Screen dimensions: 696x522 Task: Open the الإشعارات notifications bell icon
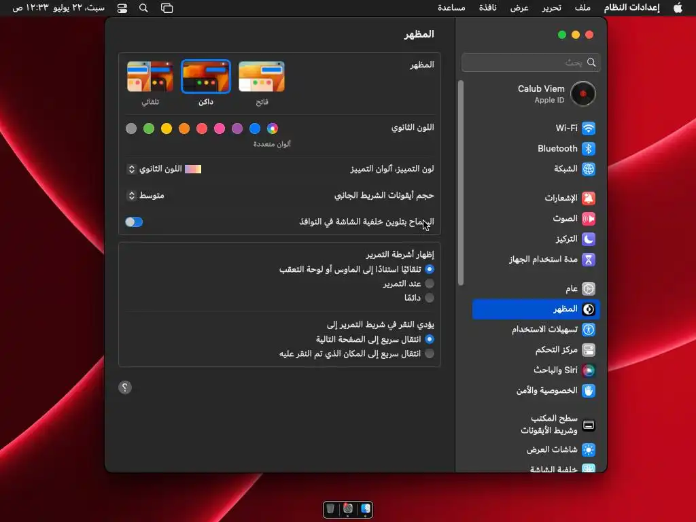pyautogui.click(x=588, y=198)
